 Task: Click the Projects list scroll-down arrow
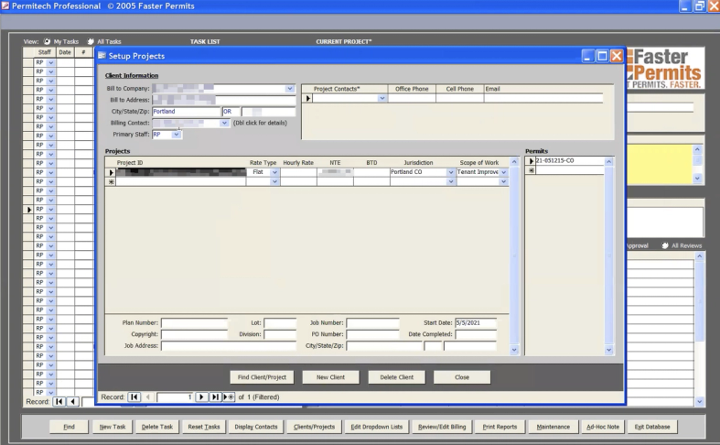click(514, 350)
